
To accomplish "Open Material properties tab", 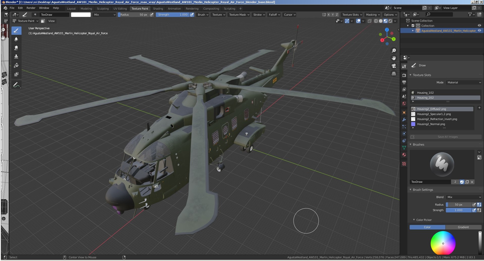I will [404, 155].
